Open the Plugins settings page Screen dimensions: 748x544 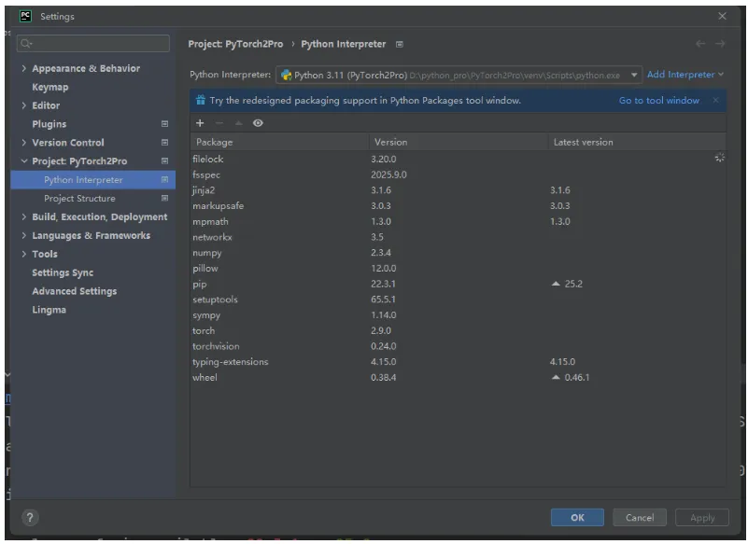pyautogui.click(x=49, y=124)
